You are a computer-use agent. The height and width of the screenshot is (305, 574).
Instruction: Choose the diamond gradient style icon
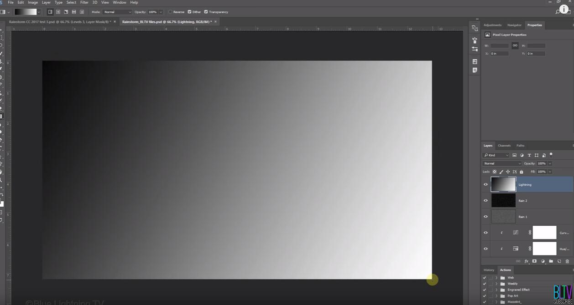click(x=82, y=12)
